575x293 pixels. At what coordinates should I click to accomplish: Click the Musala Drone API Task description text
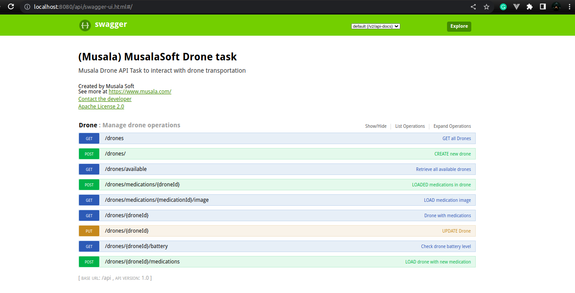click(162, 70)
